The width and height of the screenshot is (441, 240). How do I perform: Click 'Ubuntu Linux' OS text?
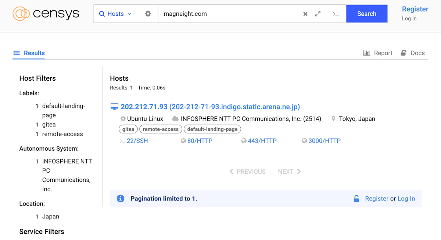145,119
